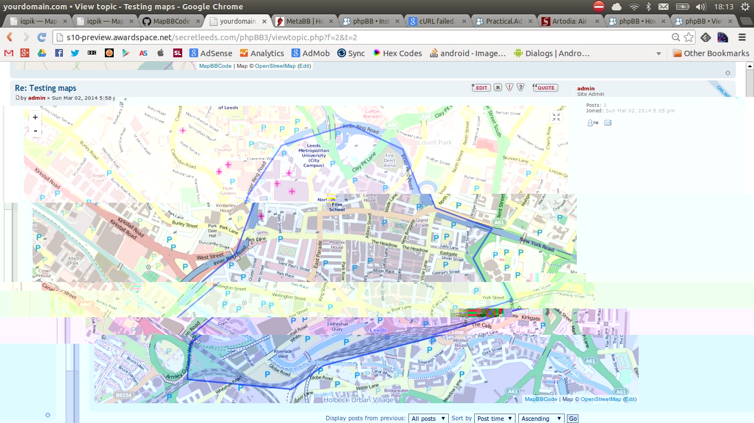The height and width of the screenshot is (423, 754).
Task: Open the Google+ bookmark icon
Action: tap(25, 53)
